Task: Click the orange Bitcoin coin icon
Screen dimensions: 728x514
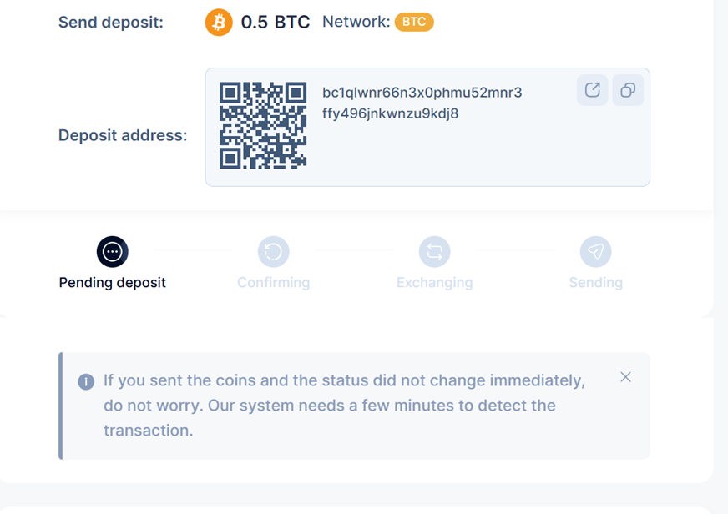Action: (x=219, y=23)
